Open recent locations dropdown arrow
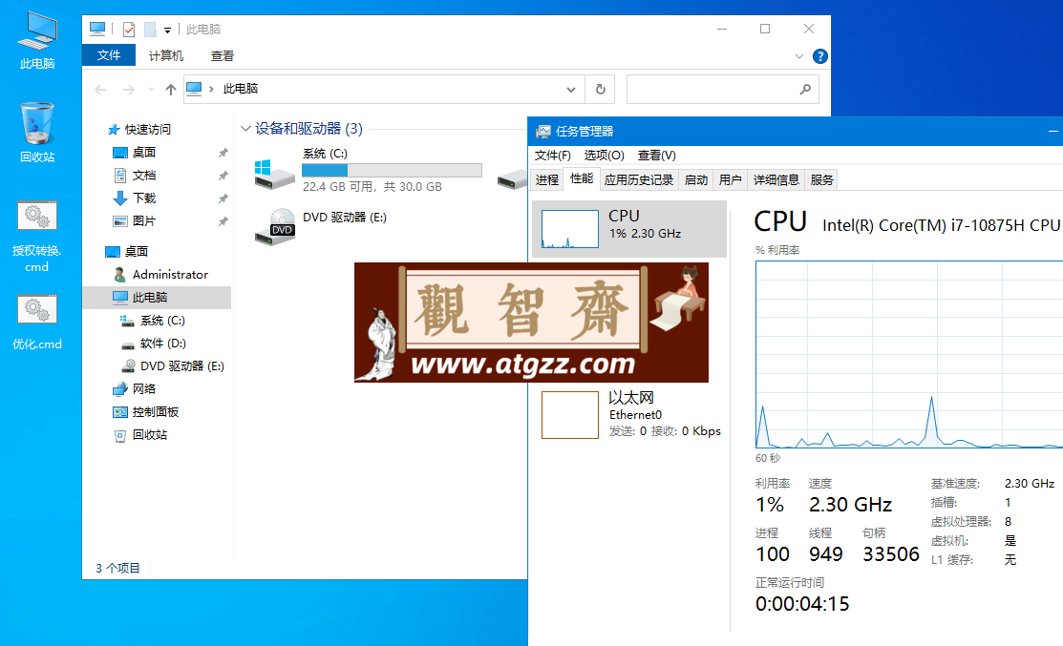 point(151,89)
